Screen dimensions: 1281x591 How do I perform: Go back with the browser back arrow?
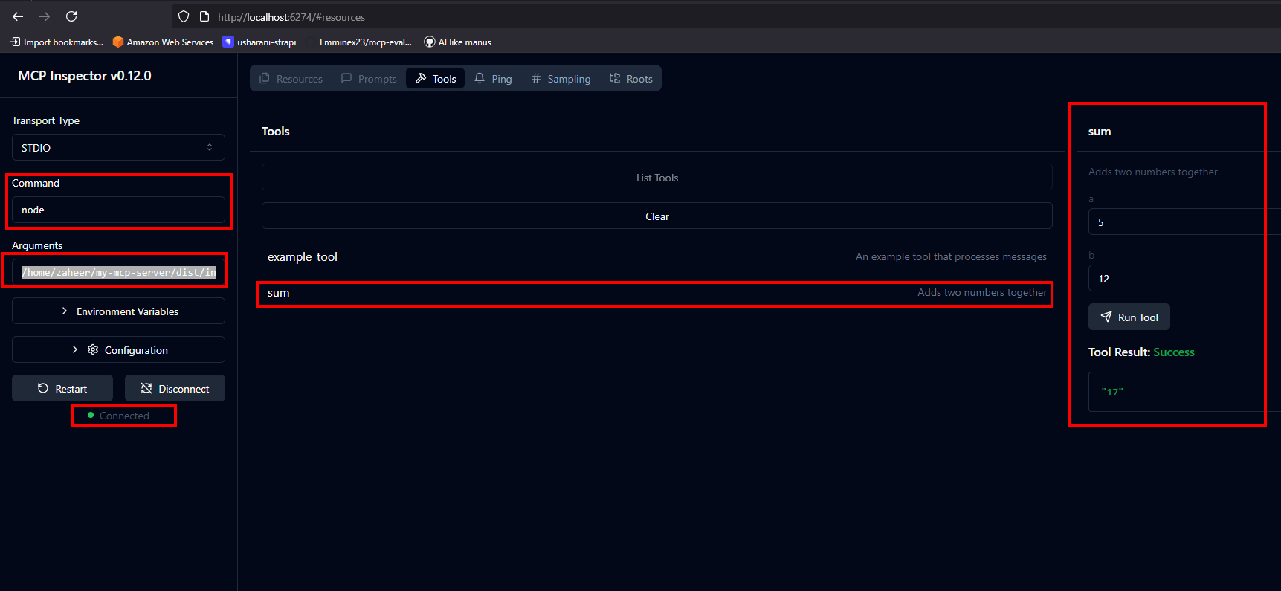point(18,16)
